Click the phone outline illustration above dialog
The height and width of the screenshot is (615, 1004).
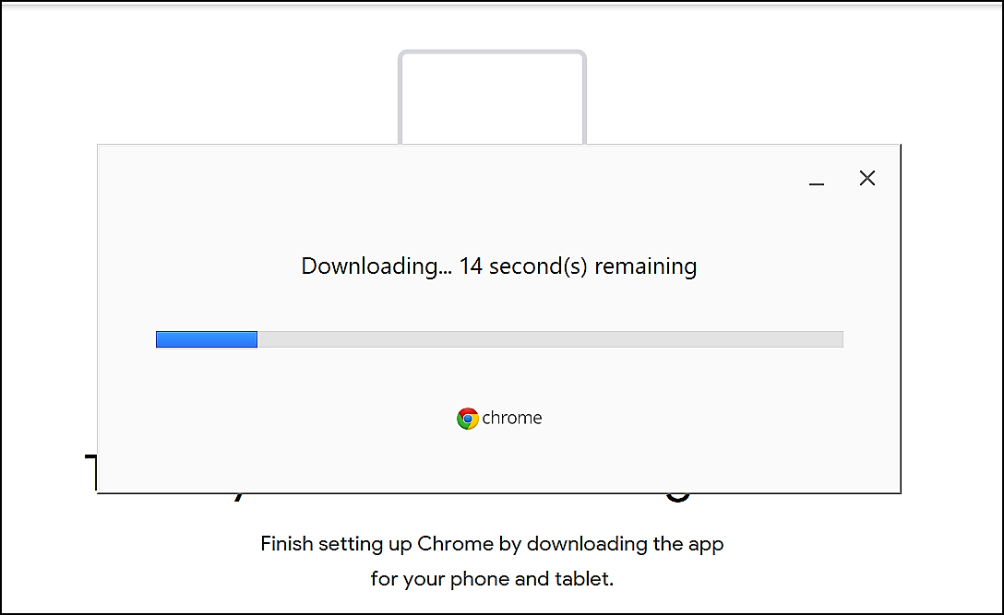(492, 97)
